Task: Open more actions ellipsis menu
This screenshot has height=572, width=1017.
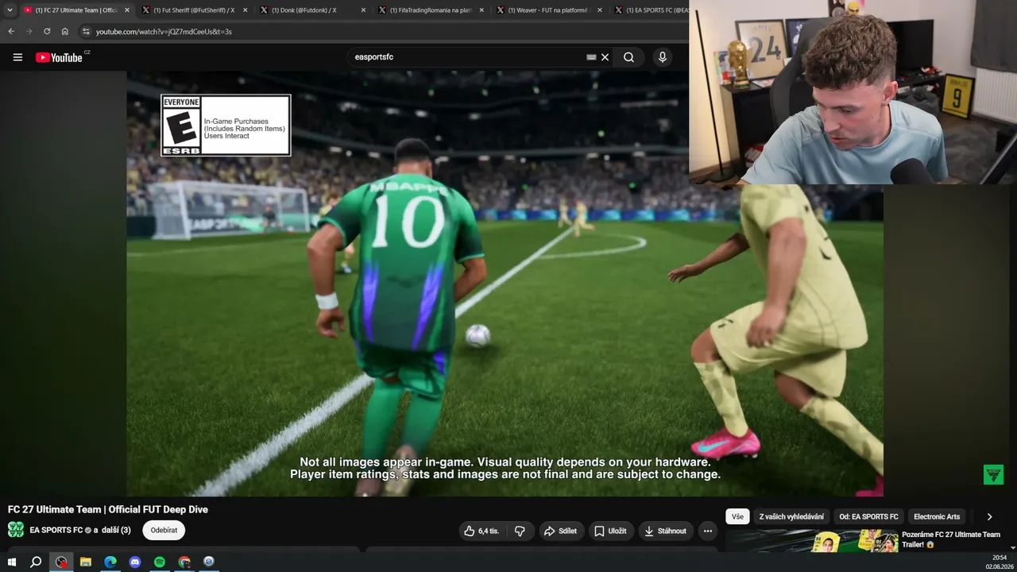Action: pos(708,531)
